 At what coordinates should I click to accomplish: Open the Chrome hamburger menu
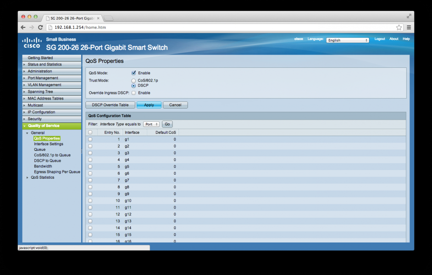coord(408,27)
